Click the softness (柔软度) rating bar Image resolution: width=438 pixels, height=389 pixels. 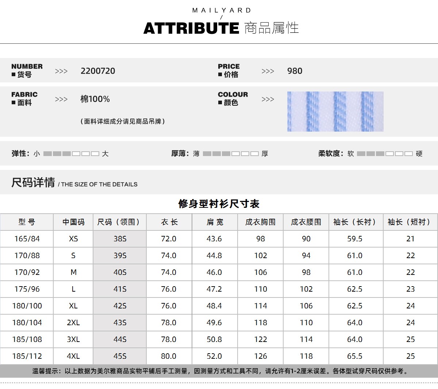click(x=385, y=154)
